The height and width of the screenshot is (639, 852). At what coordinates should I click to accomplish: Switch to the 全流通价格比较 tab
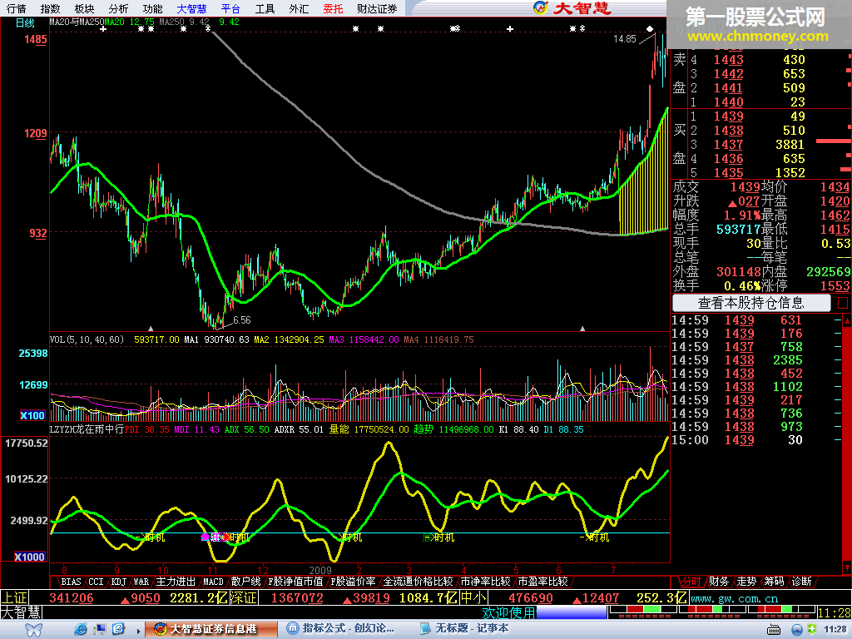418,582
